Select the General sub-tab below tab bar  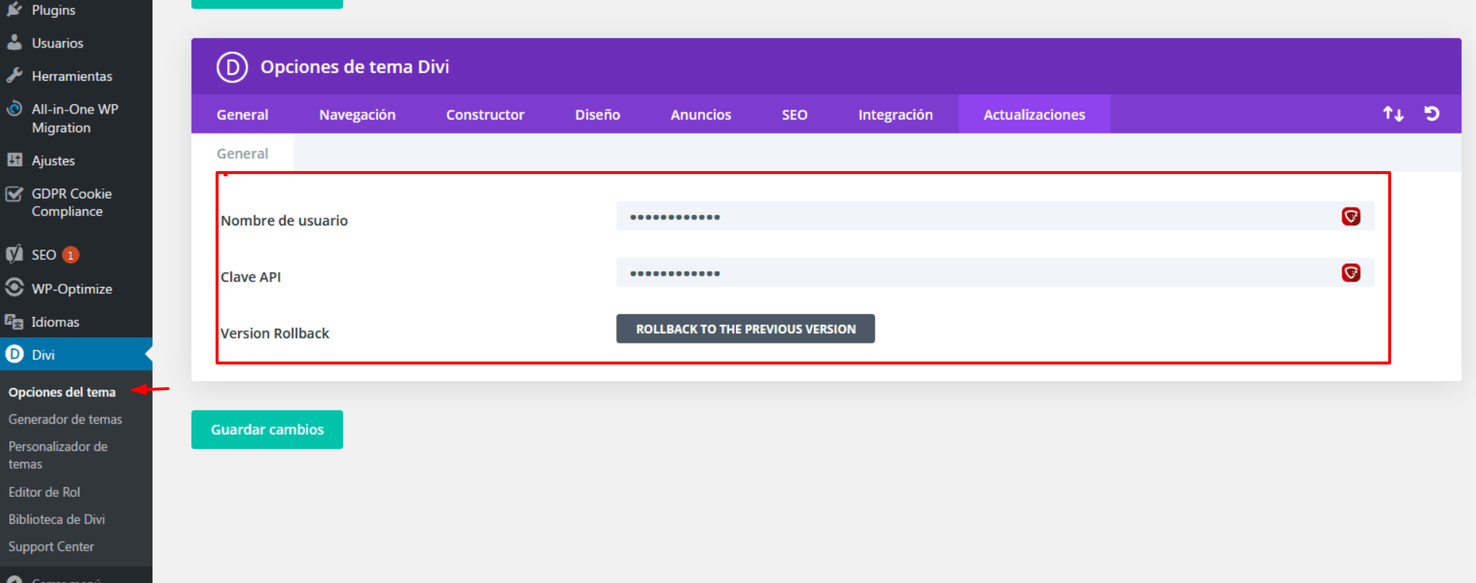click(242, 153)
